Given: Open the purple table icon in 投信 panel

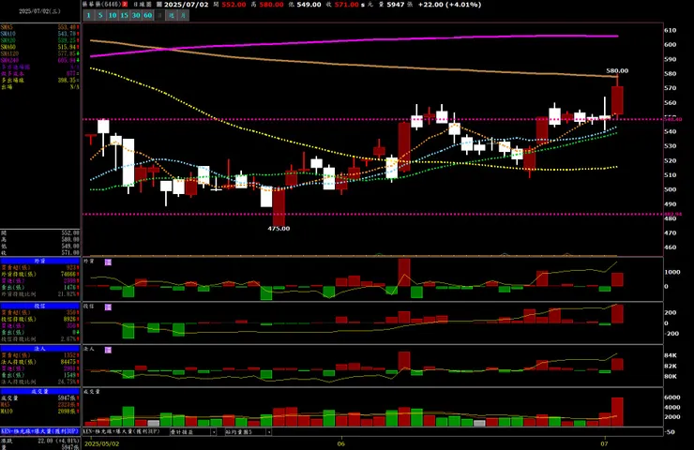Looking at the screenshot, I should point(108,307).
